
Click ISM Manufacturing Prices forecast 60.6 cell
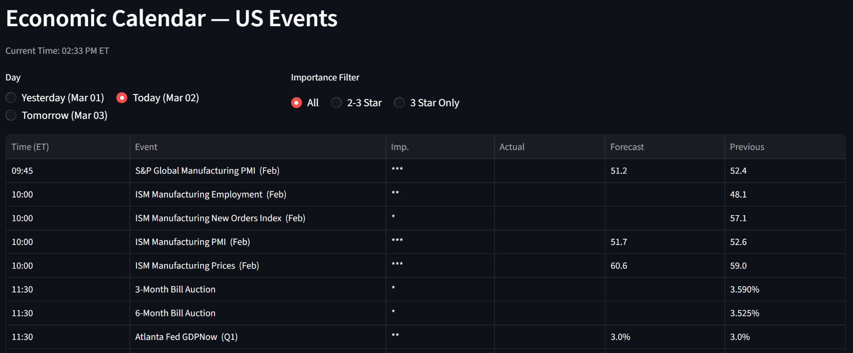(618, 266)
